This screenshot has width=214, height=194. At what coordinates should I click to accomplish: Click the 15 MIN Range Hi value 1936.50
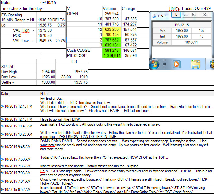pyautogui.click(x=44, y=20)
